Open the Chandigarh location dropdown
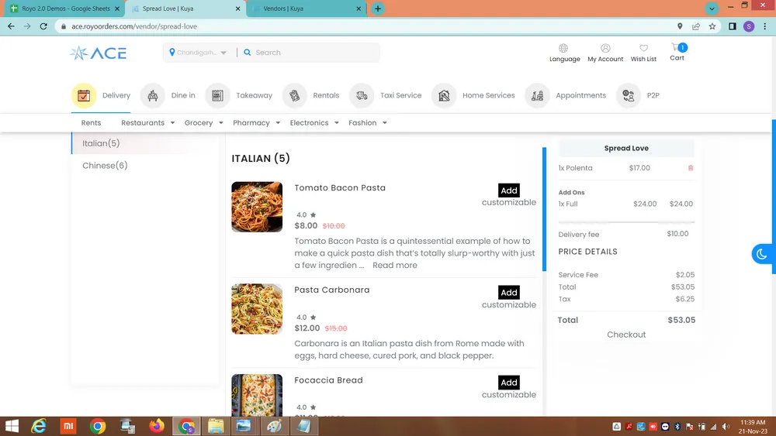 [199, 53]
